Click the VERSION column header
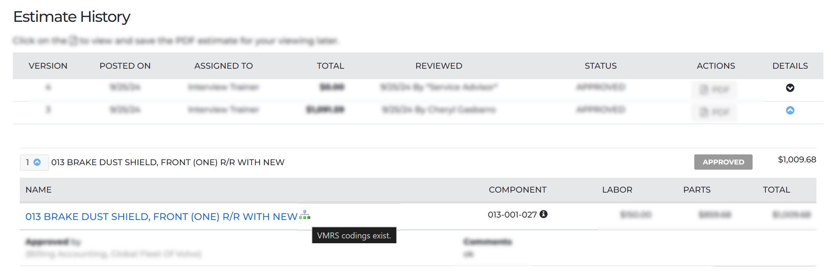The width and height of the screenshot is (831, 271). [x=48, y=66]
